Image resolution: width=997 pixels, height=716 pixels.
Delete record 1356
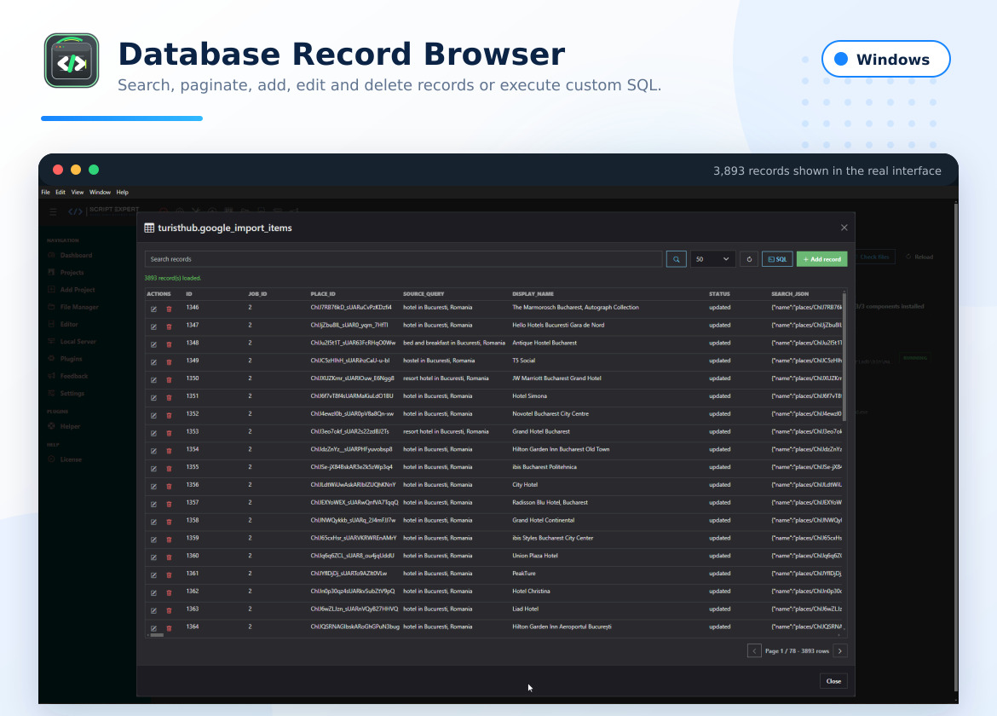169,487
